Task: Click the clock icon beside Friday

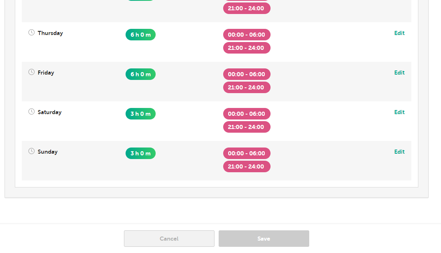Action: [x=31, y=72]
